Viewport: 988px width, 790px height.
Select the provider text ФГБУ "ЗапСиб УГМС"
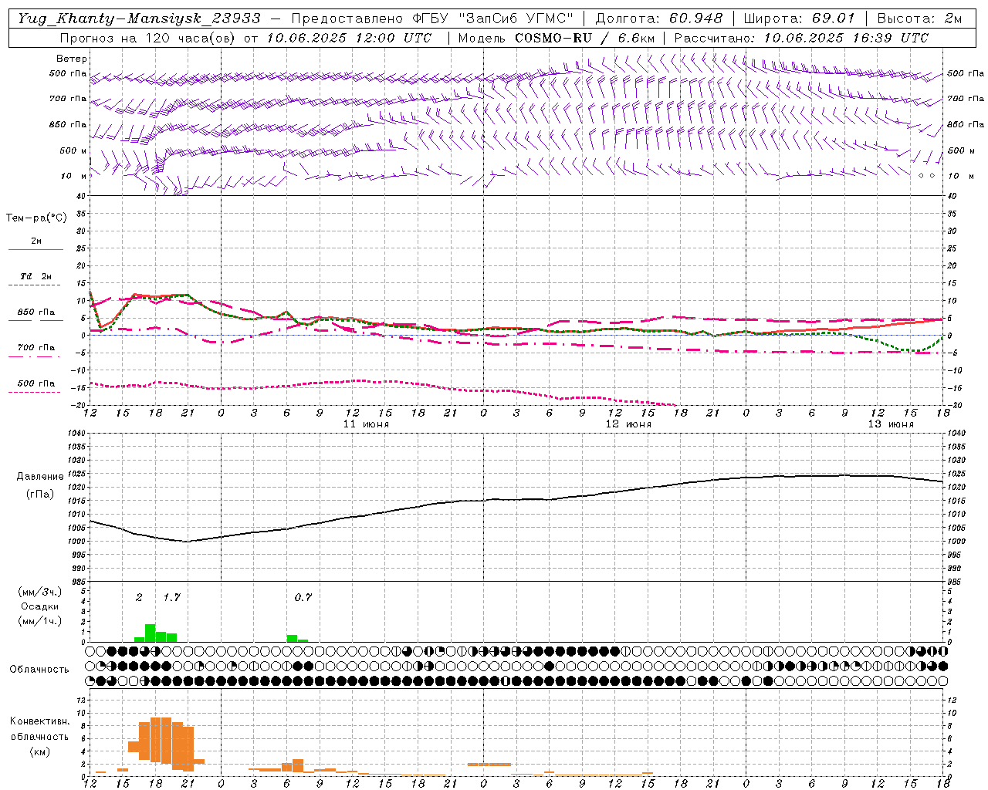491,19
